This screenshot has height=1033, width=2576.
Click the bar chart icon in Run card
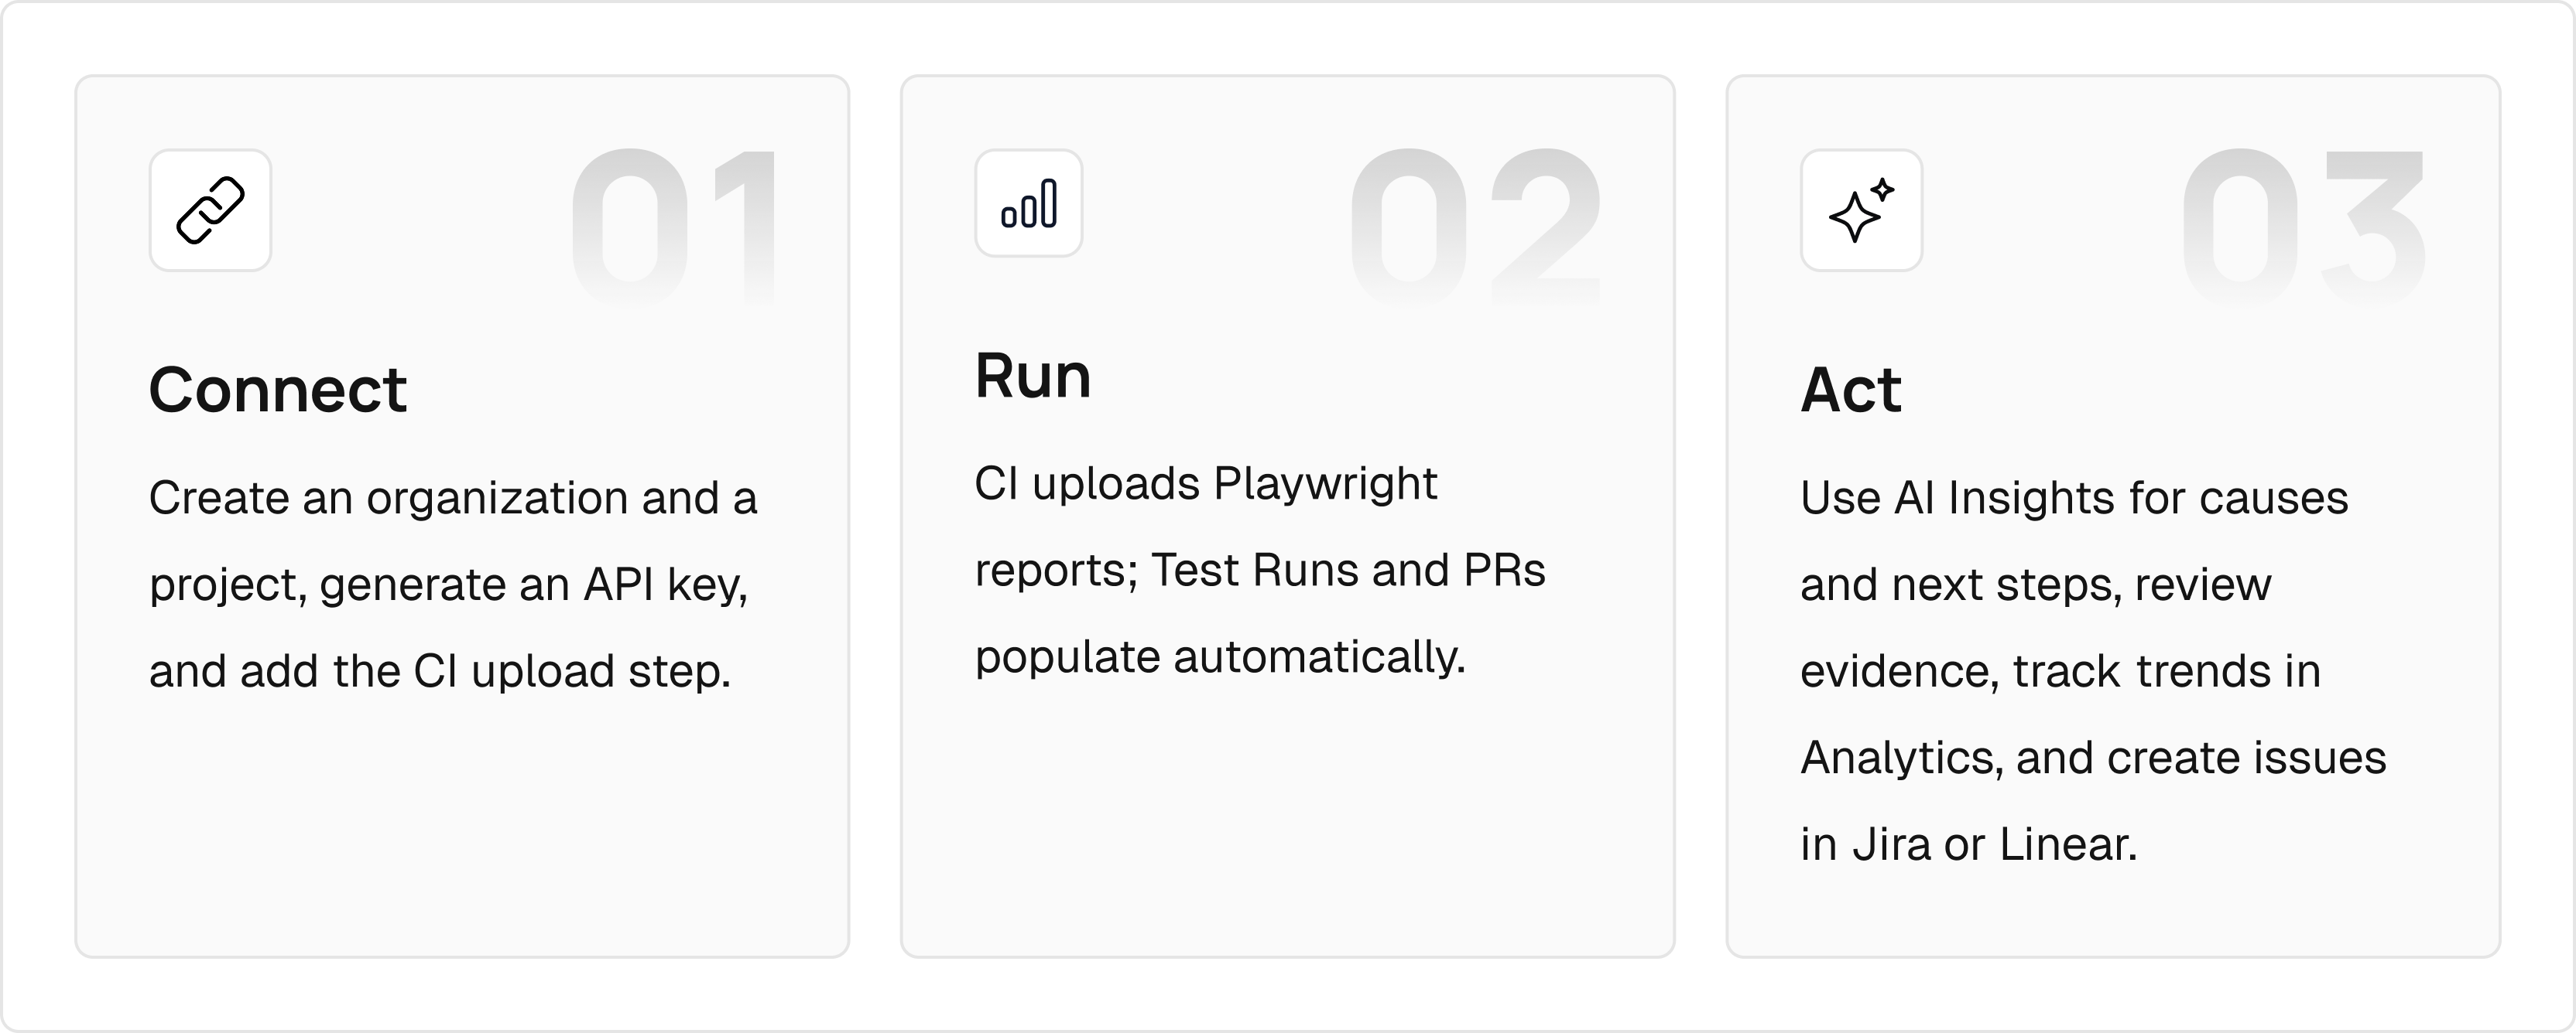click(x=1028, y=204)
